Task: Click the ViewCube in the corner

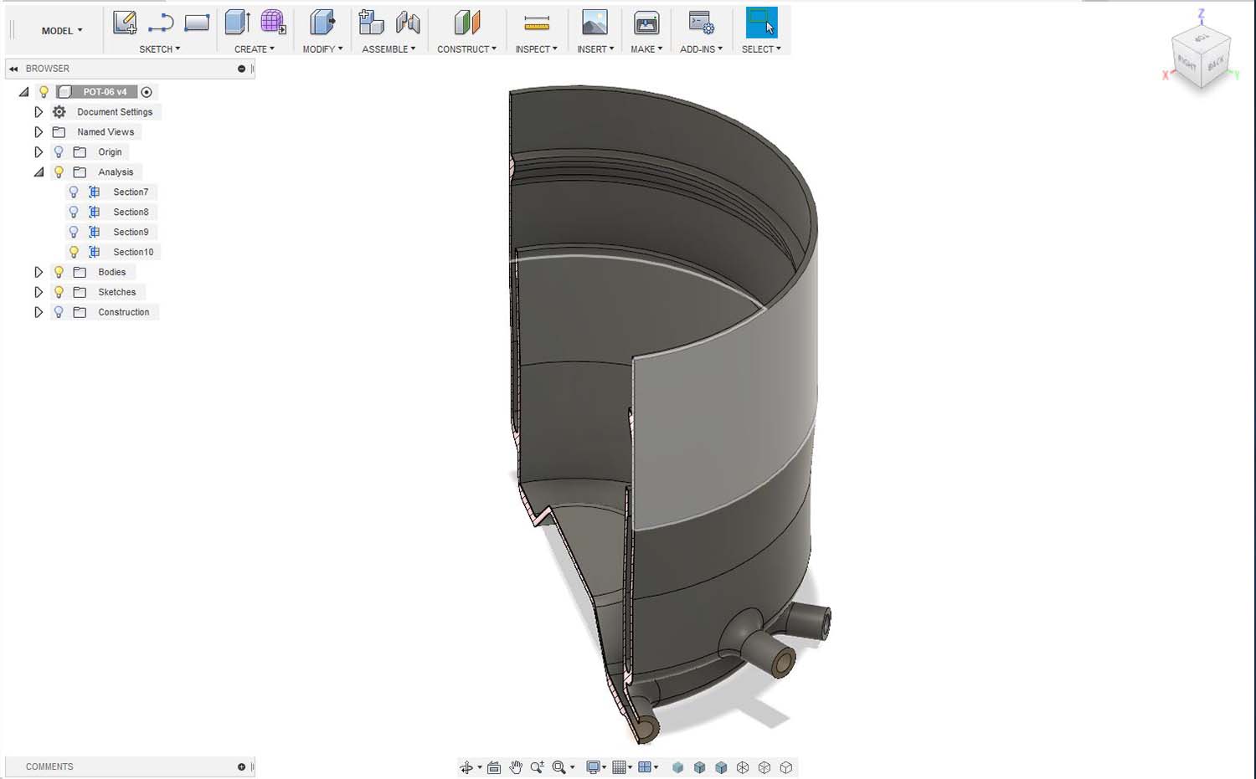Action: (1202, 59)
